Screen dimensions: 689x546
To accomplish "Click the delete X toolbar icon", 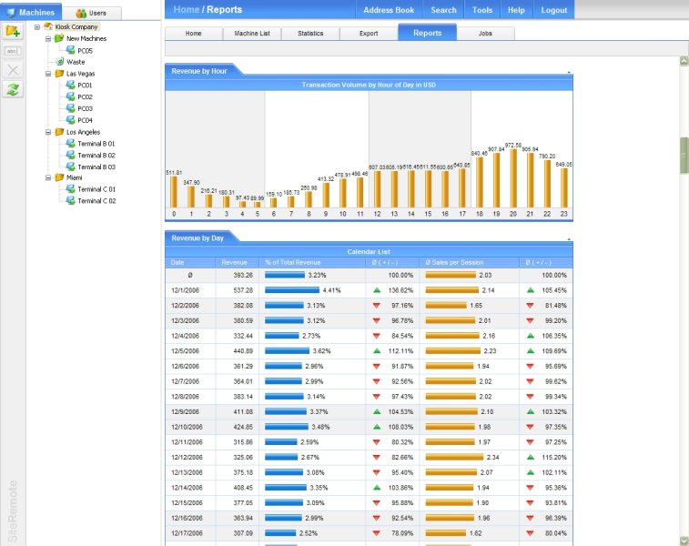I will click(x=13, y=70).
